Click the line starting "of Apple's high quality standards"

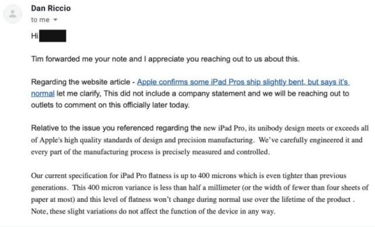(197, 140)
